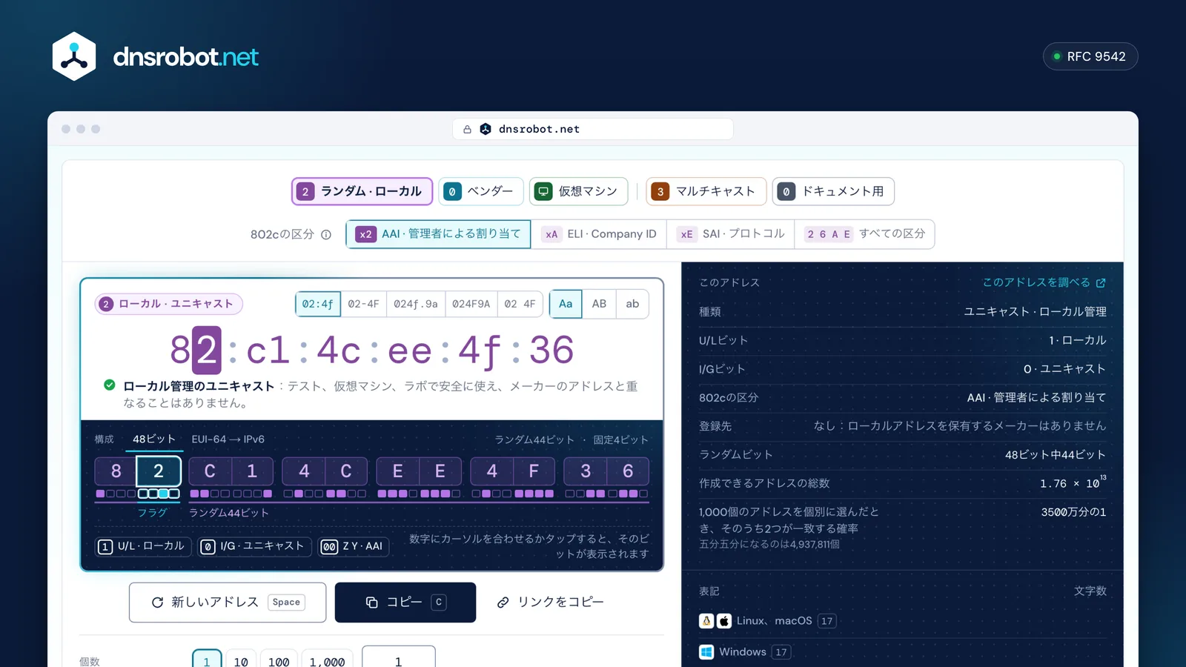Select the ランダム・ローカル address type
Screen dimensions: 1186x667
point(362,191)
